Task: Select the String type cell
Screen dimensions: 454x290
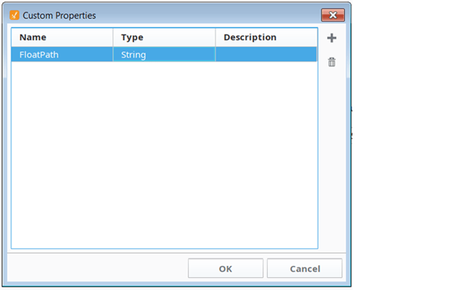Action: tap(164, 54)
